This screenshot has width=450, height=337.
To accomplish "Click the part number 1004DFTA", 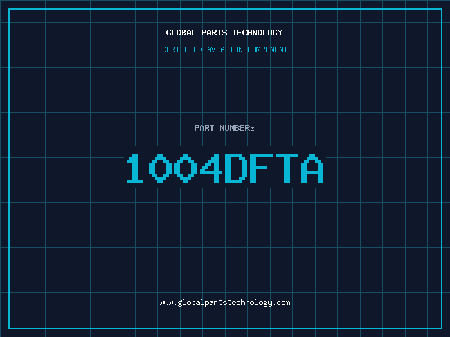I will 225,168.
